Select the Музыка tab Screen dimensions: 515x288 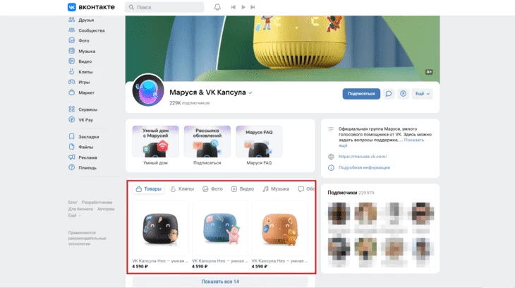(x=276, y=188)
